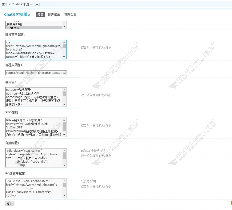
Task: Click the 链接菜单配置 label
Action: tap(15, 35)
